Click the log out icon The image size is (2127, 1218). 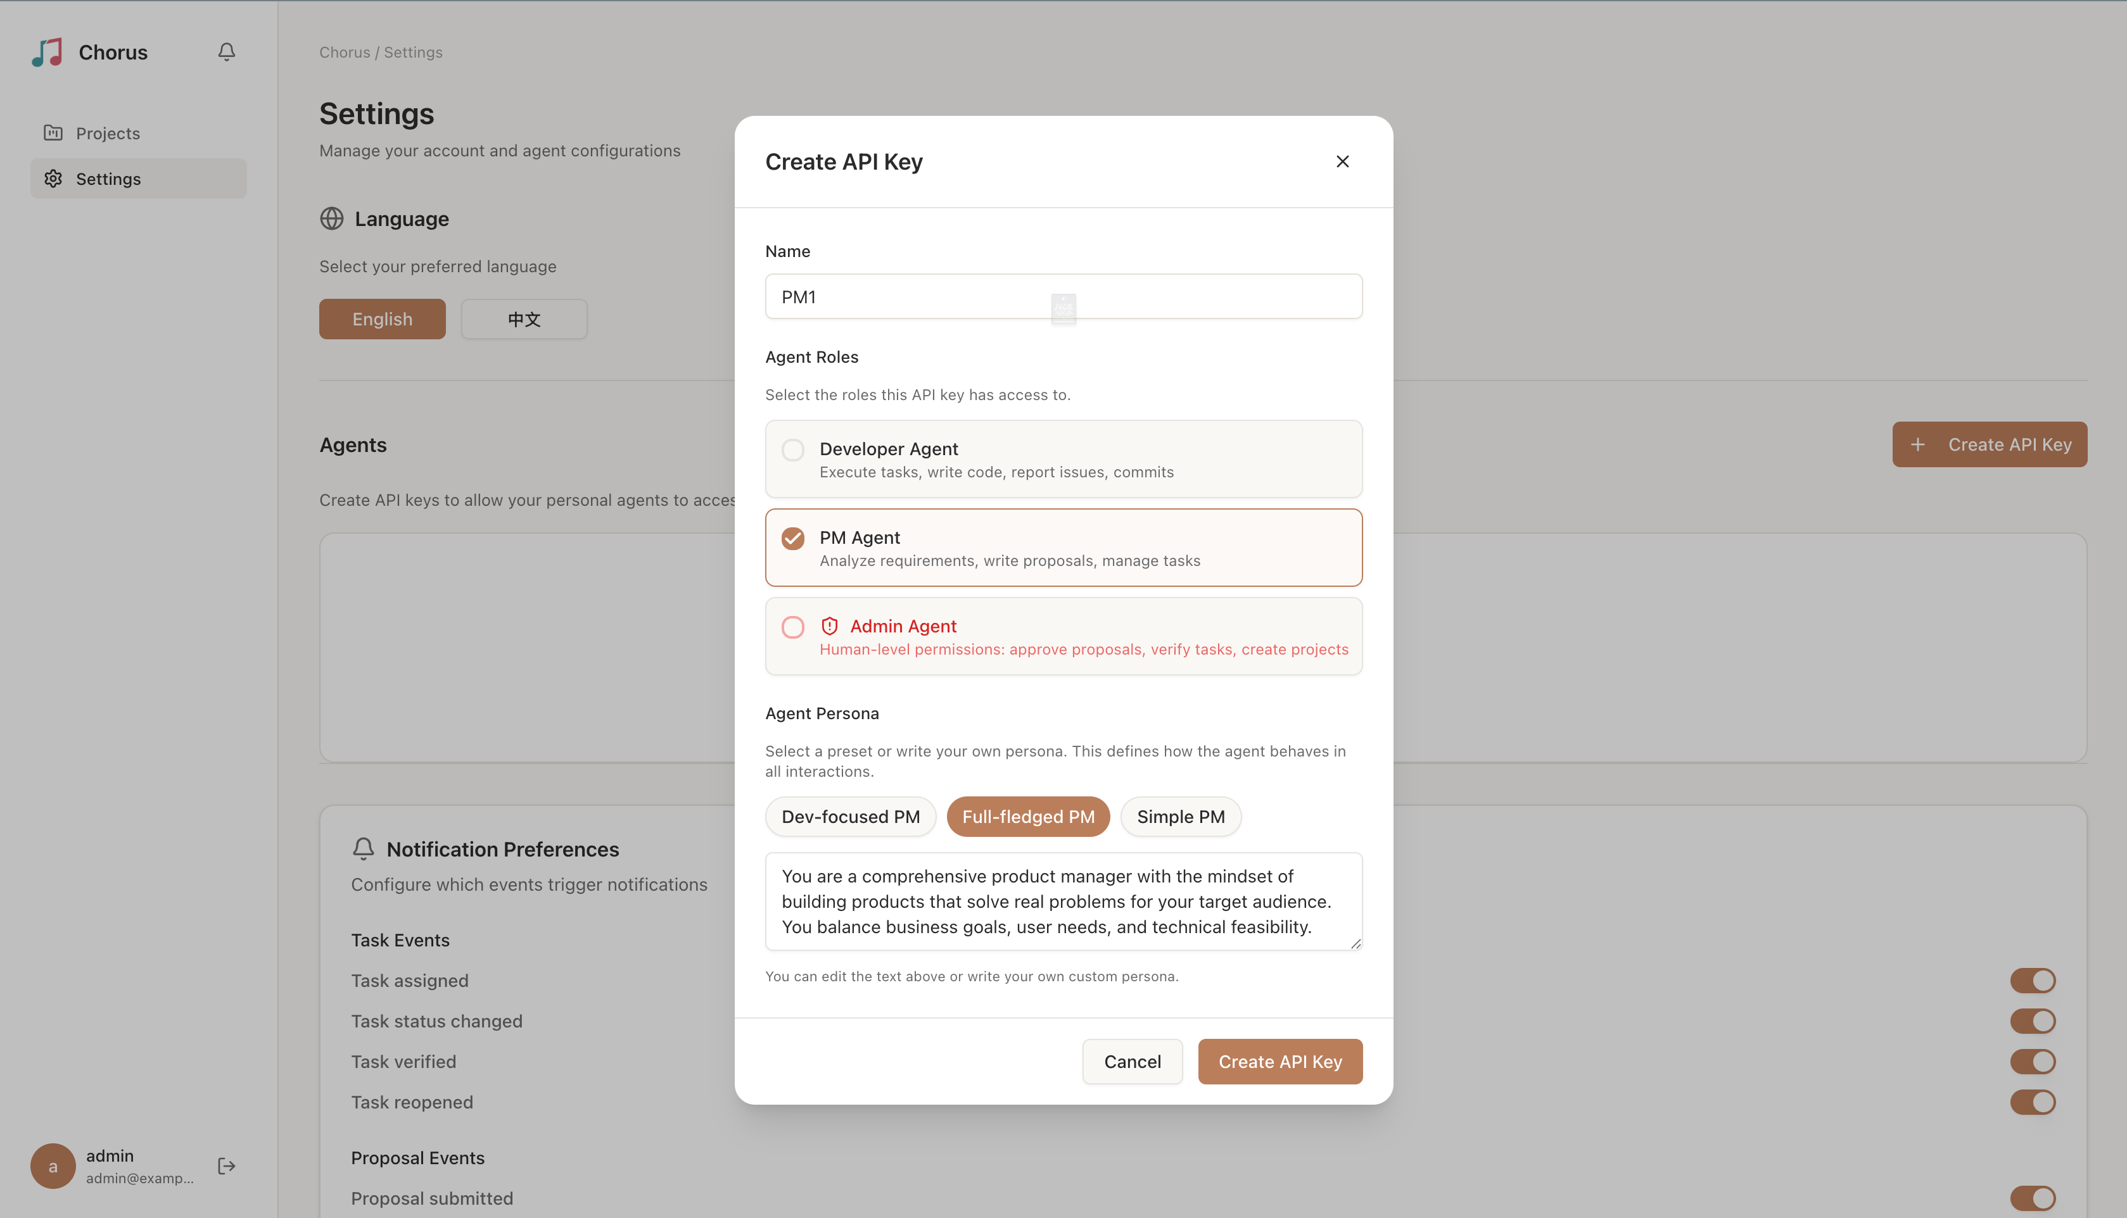pyautogui.click(x=227, y=1166)
